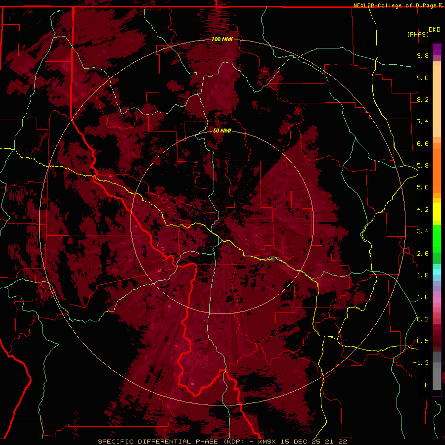Click the 2.6 legend value
The width and height of the screenshot is (445, 445).
(423, 254)
